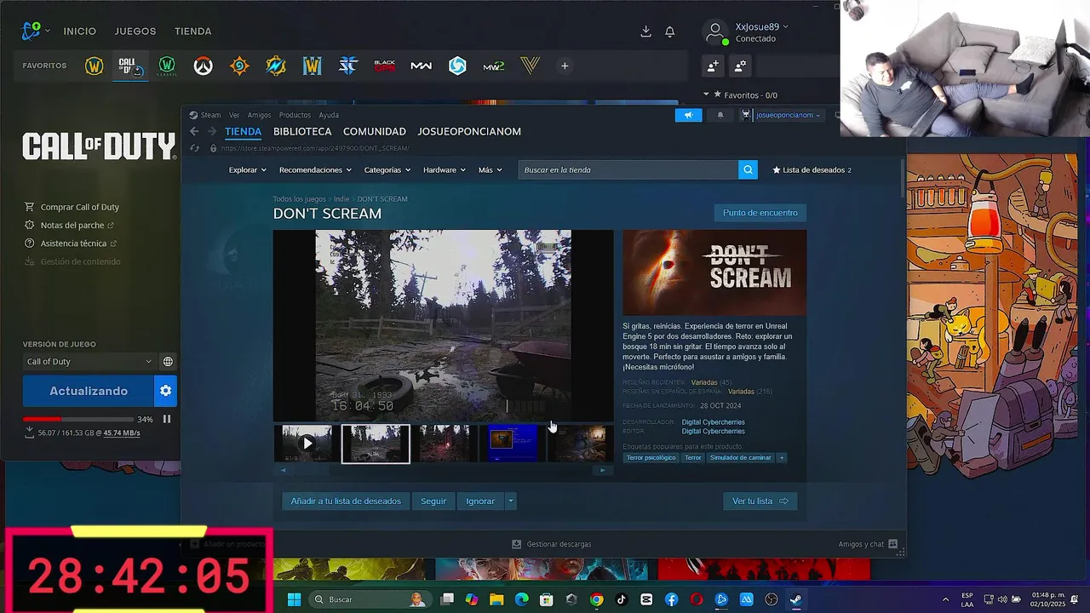Open josueoponcianom Steam account menu
Image resolution: width=1090 pixels, height=613 pixels.
[788, 115]
